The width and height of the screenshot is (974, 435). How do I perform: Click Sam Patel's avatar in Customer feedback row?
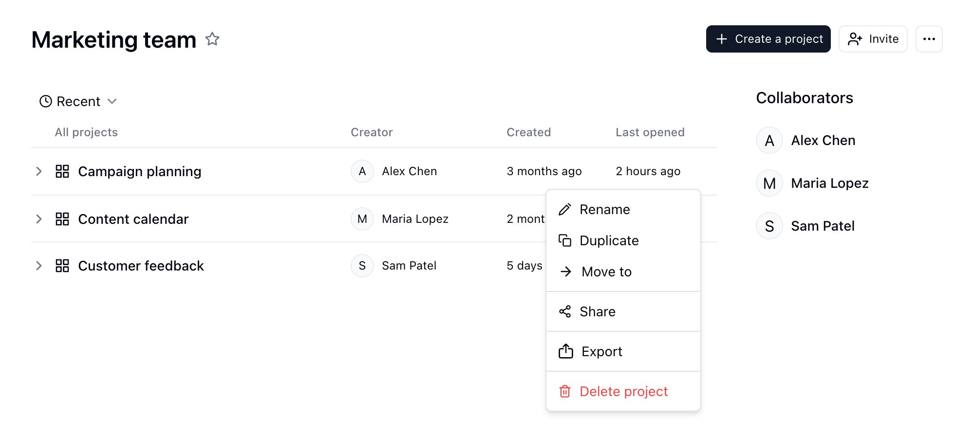(362, 266)
